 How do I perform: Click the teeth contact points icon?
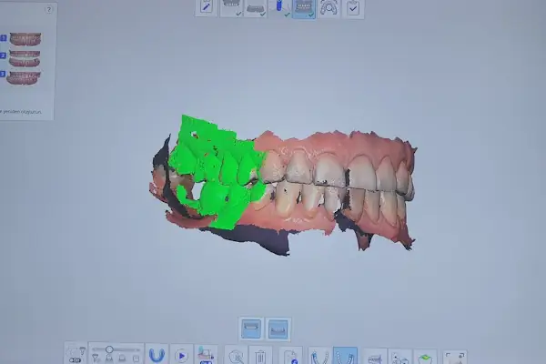(399, 357)
